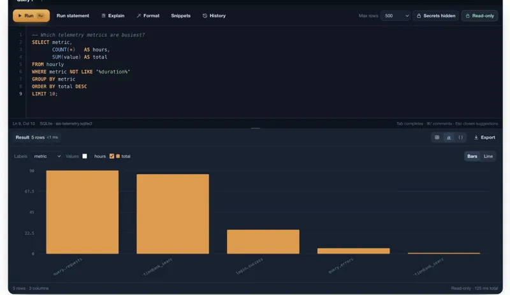Open query History panel

pos(214,16)
